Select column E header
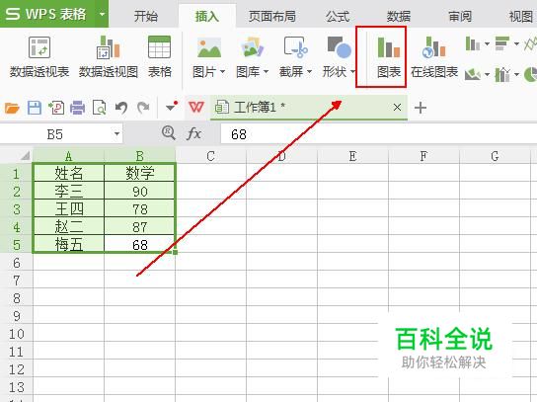 click(352, 156)
